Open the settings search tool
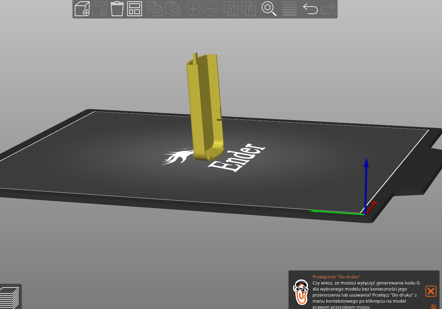 point(269,9)
